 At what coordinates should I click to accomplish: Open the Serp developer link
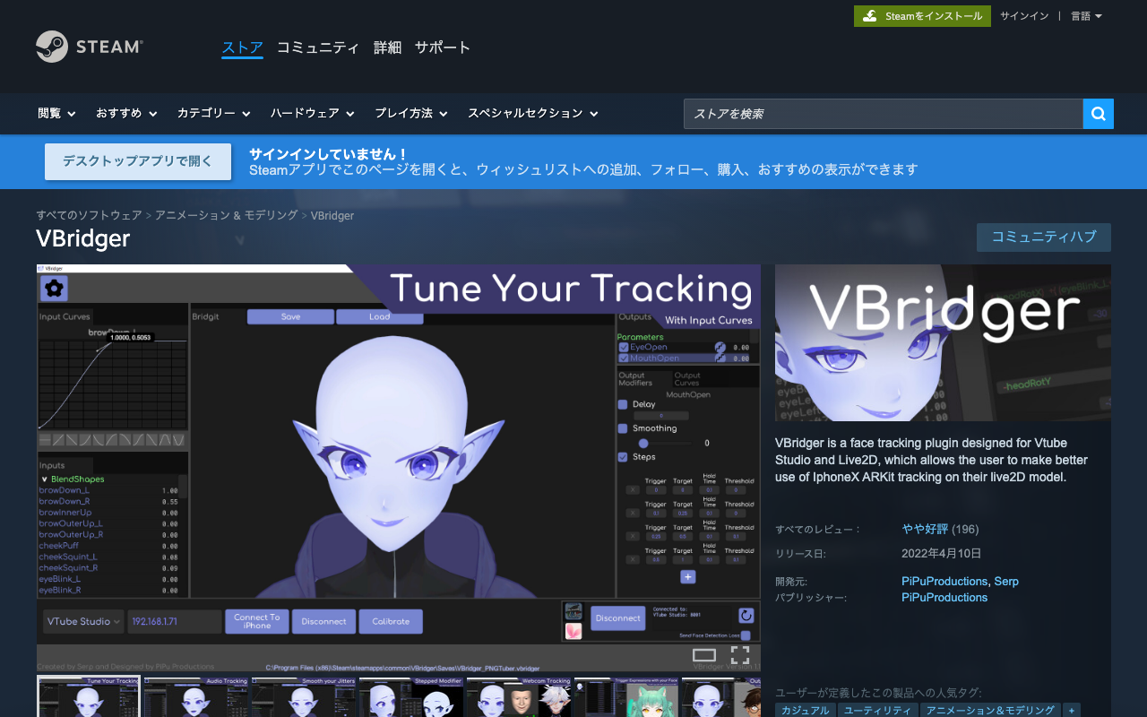click(x=1006, y=582)
